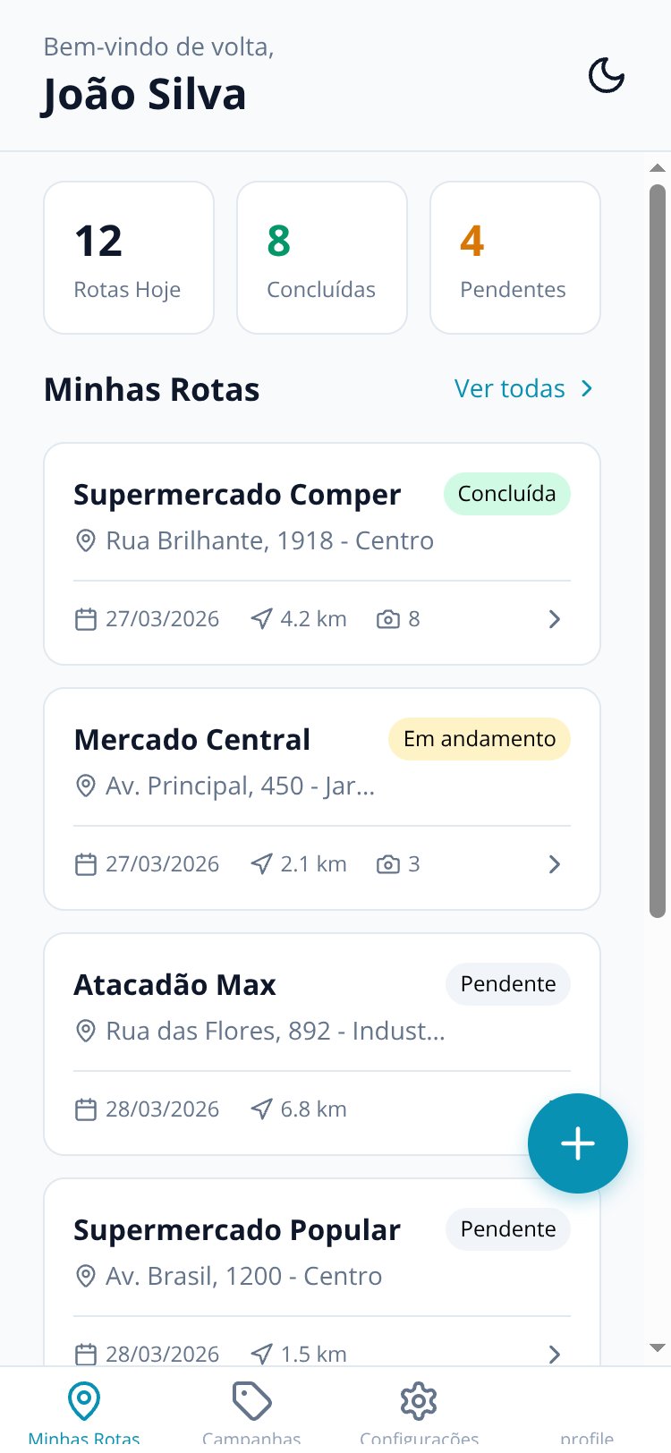Select the Pendentes stat card

(x=515, y=258)
